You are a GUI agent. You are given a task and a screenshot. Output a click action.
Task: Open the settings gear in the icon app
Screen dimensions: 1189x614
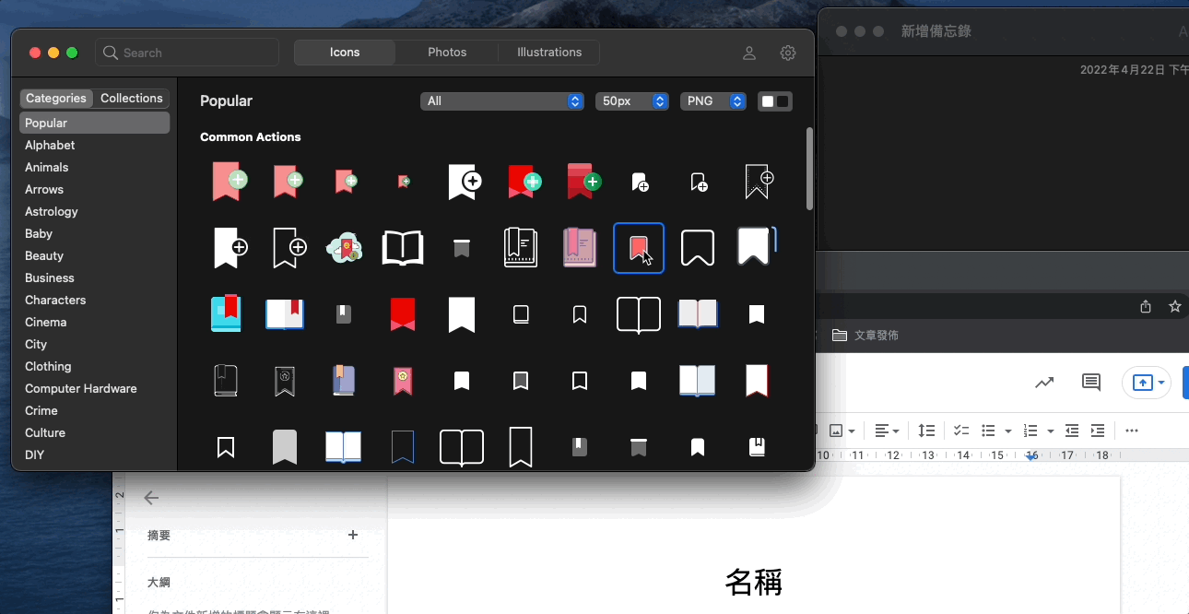click(x=788, y=53)
